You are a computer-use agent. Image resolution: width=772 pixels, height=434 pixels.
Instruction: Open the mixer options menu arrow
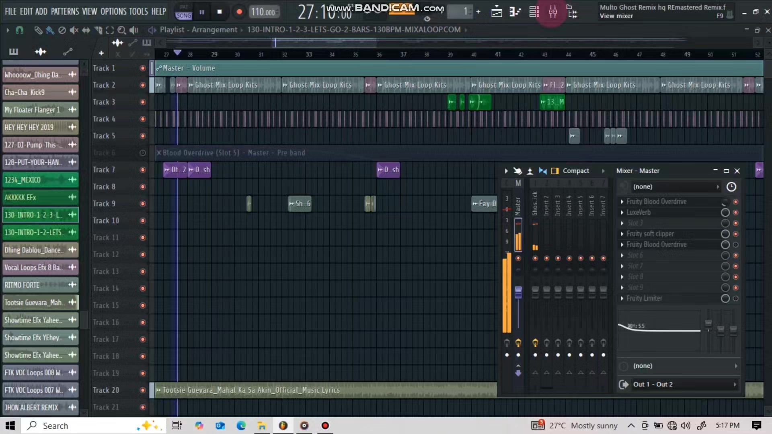(506, 171)
